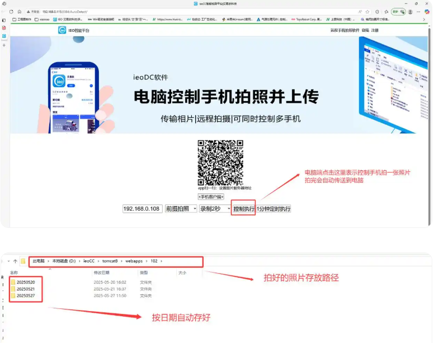Click the date 2025-05-27 11:50
The height and width of the screenshot is (343, 434).
click(110, 296)
